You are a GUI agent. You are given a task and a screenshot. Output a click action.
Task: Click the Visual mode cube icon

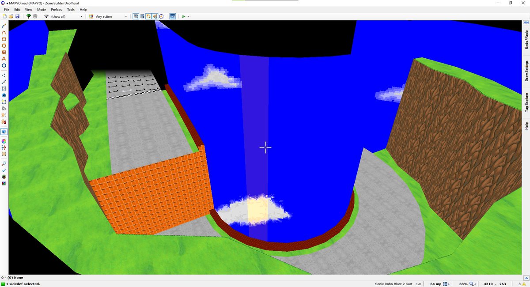(x=4, y=132)
